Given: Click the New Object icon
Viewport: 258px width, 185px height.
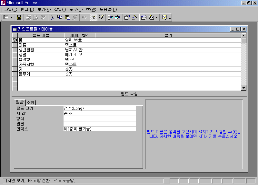Looking at the screenshot, I should (151, 17).
